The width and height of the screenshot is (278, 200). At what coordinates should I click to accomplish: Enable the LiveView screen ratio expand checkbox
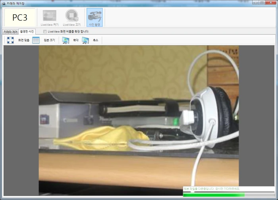pyautogui.click(x=45, y=31)
